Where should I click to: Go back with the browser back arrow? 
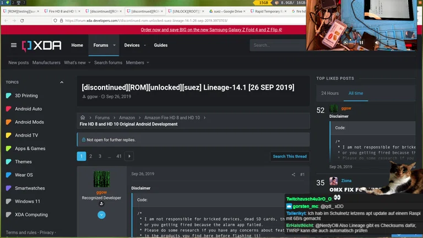5,20
